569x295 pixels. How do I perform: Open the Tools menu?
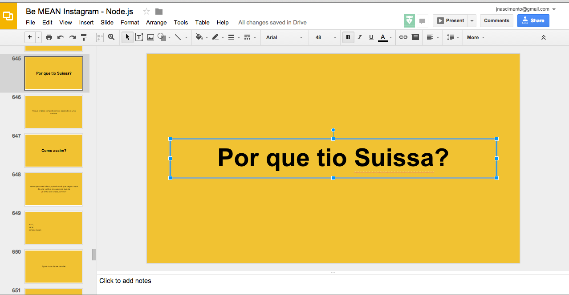click(181, 22)
